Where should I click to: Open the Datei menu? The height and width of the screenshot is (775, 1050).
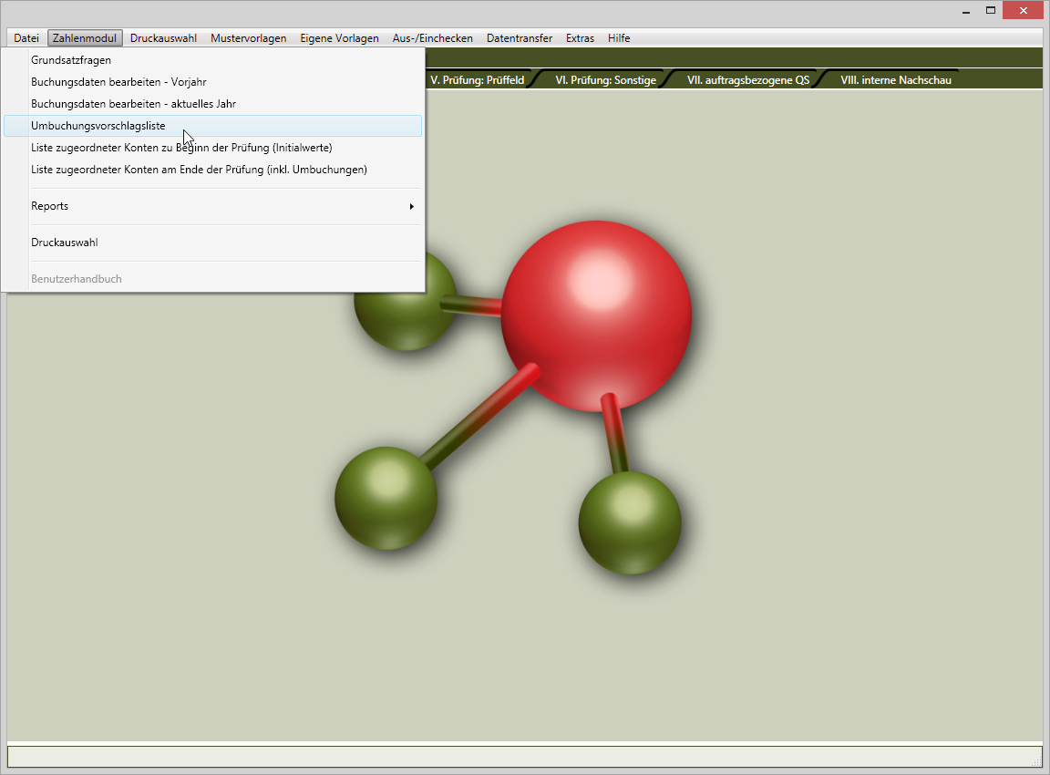26,38
